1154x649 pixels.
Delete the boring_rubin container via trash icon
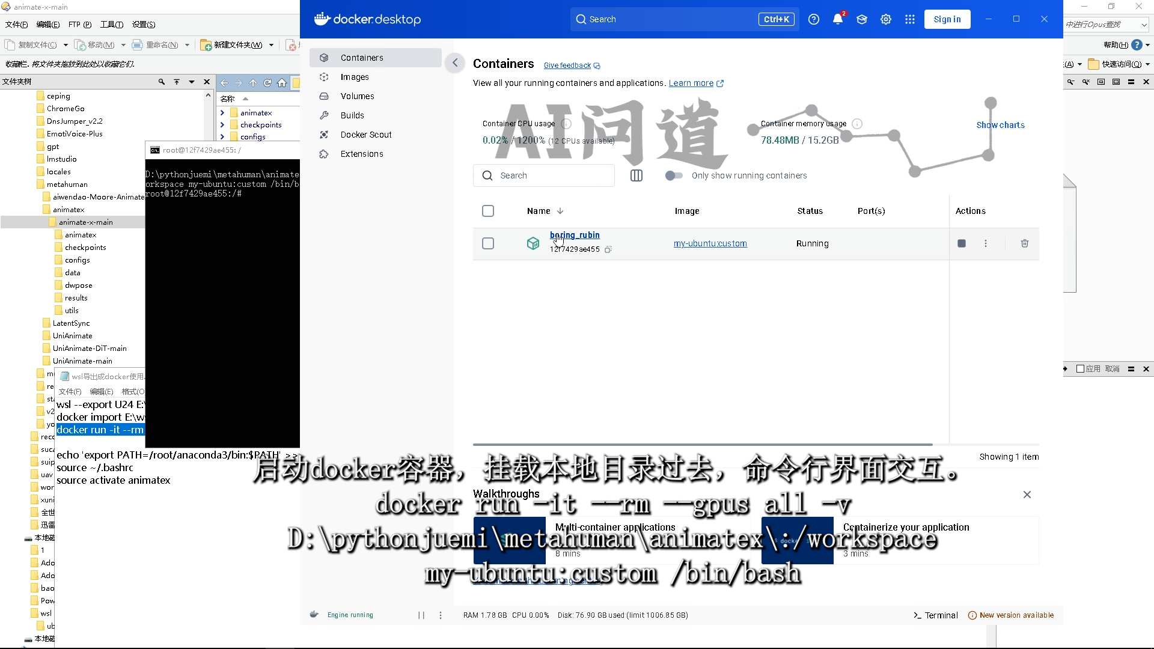click(1025, 243)
